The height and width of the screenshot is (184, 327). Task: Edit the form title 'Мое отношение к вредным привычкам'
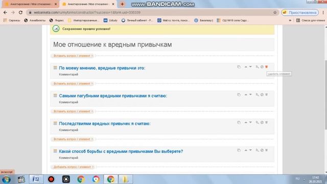pos(162,44)
